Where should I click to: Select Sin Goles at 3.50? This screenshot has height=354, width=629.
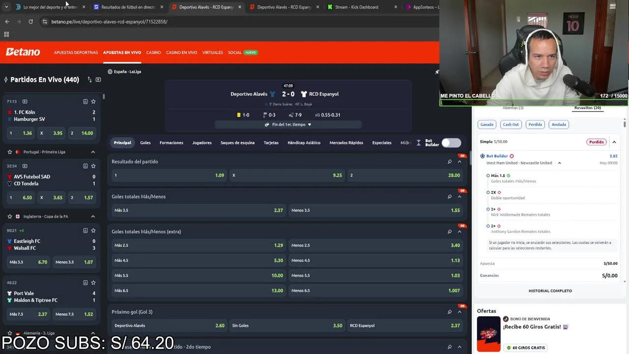287,325
